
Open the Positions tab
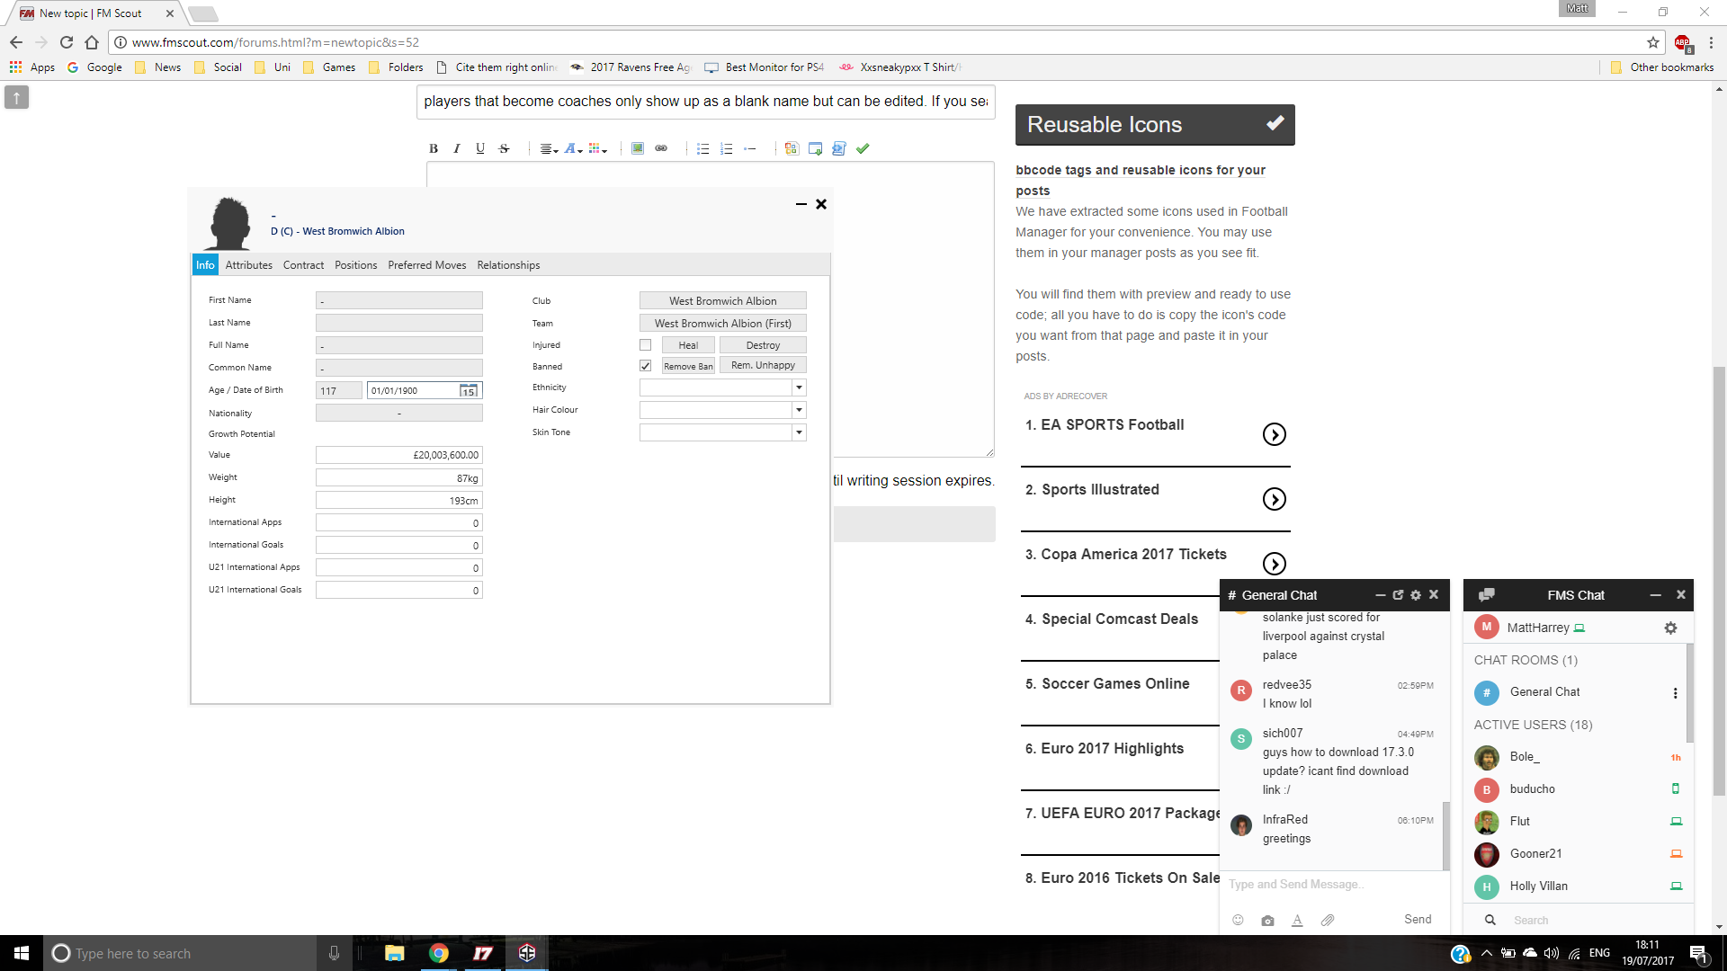click(x=355, y=265)
